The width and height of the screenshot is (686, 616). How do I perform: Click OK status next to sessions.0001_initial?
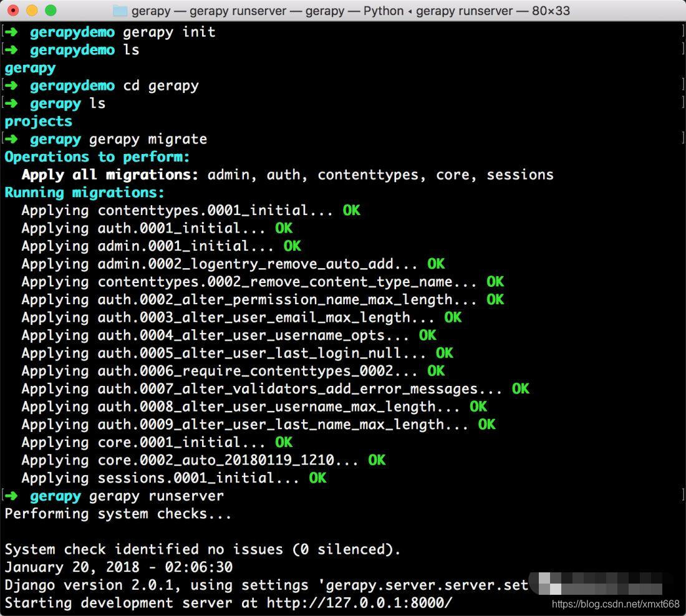317,478
